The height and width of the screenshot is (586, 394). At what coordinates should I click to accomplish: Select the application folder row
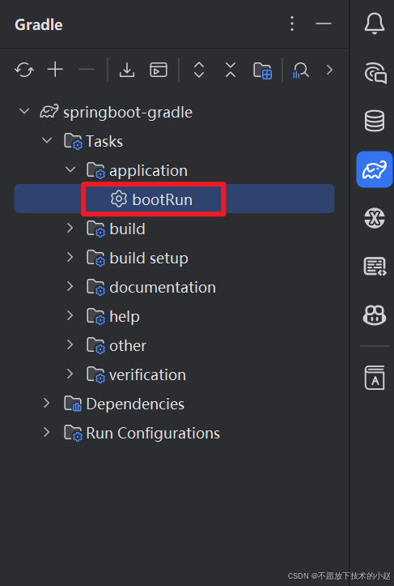(x=174, y=170)
